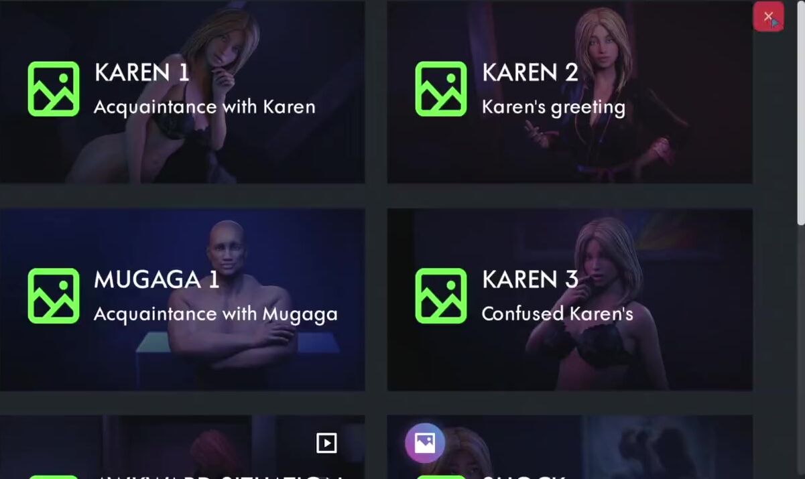Select the MUGAGA 1 heading
This screenshot has height=479, width=805.
pyautogui.click(x=157, y=279)
